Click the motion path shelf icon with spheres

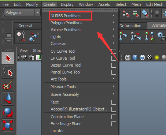pyautogui.click(x=34, y=36)
